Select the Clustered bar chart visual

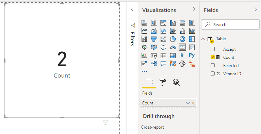163,23
